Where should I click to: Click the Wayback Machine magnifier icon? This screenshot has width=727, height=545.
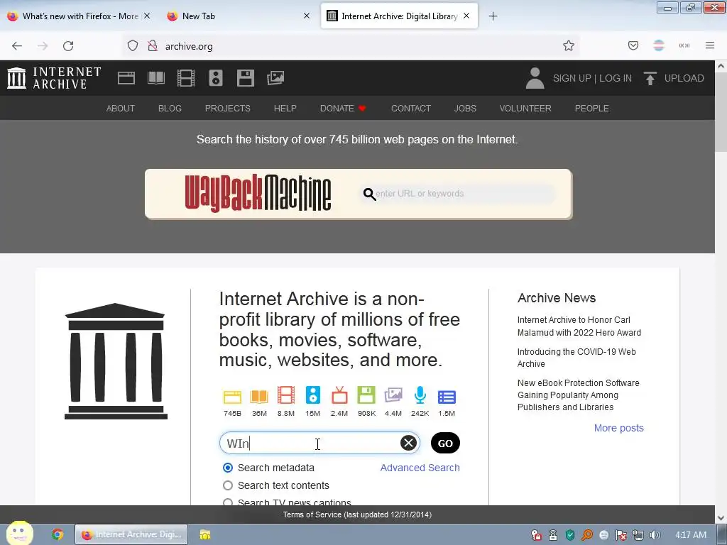coord(369,194)
